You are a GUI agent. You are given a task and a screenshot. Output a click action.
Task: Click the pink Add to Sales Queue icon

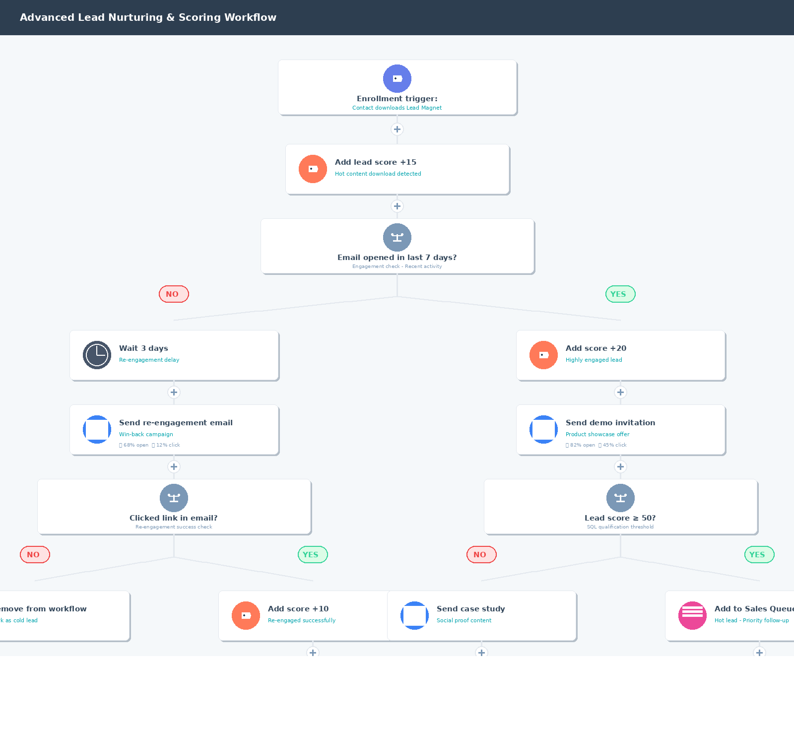click(x=692, y=615)
